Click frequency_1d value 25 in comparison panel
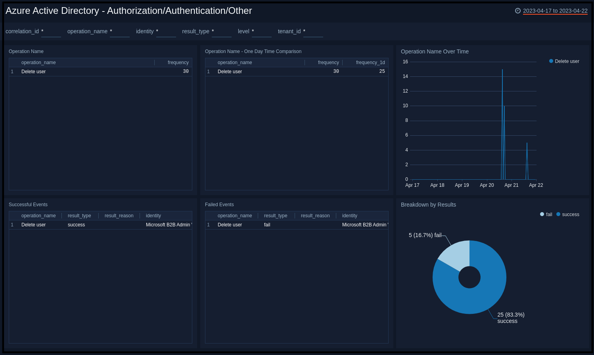Screen dimensions: 594x355 coord(382,72)
